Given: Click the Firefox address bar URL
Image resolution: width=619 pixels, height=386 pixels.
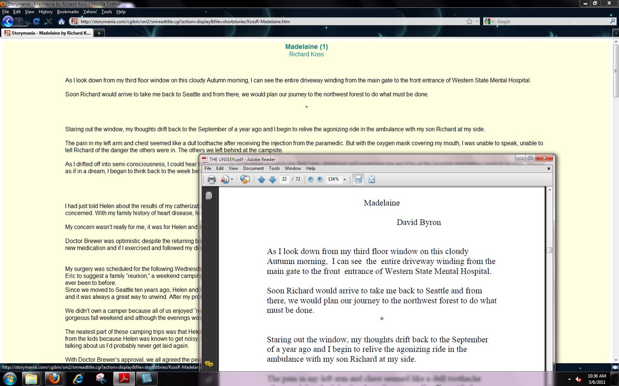Looking at the screenshot, I should [185, 22].
